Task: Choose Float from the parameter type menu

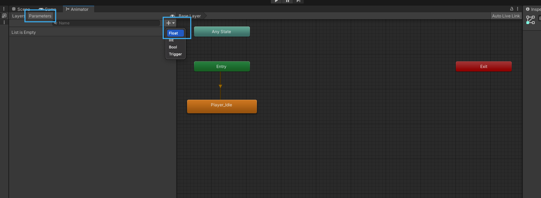Action: pyautogui.click(x=175, y=33)
